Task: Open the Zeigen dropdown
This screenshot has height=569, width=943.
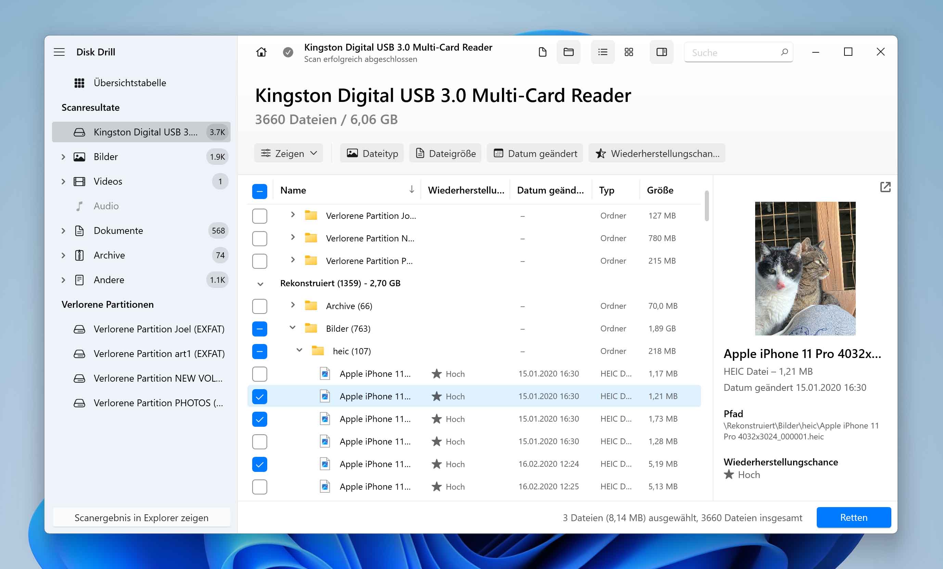Action: click(288, 153)
